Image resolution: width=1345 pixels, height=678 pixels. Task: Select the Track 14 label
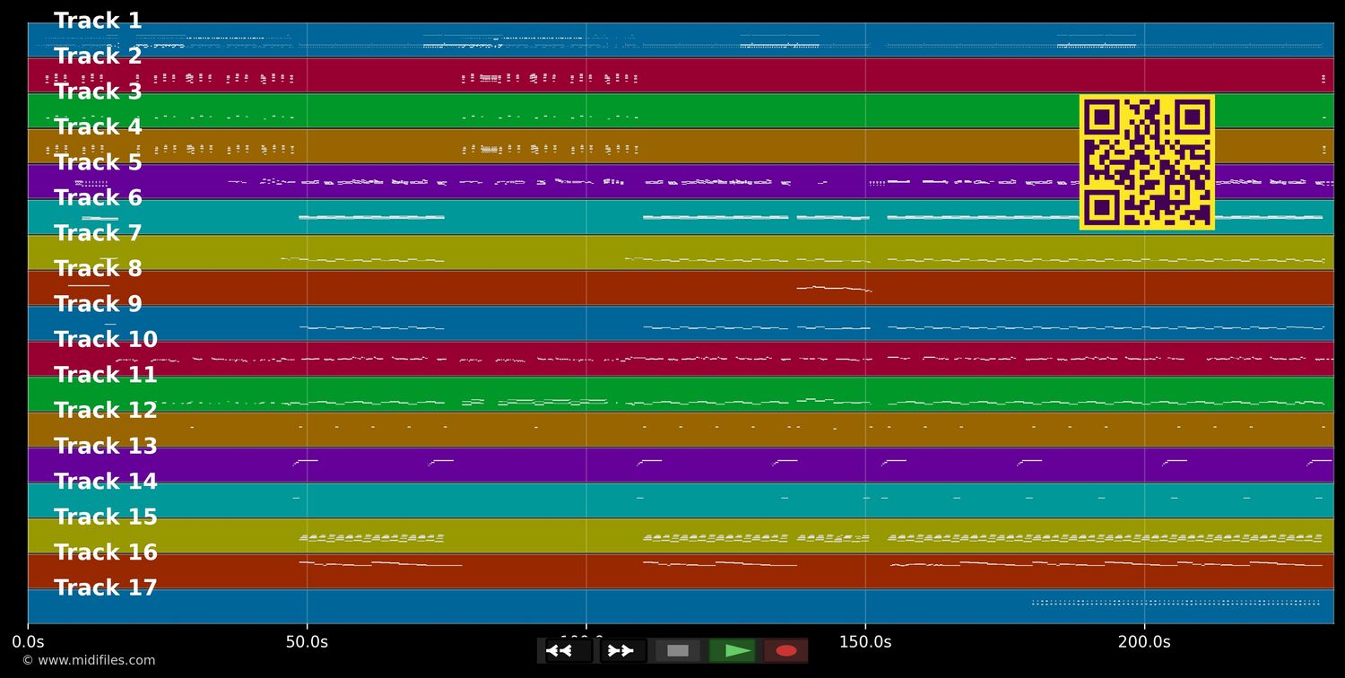(x=106, y=482)
